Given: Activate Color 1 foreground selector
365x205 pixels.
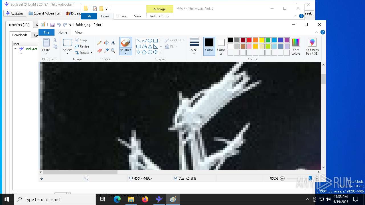Looking at the screenshot, I should (209, 46).
